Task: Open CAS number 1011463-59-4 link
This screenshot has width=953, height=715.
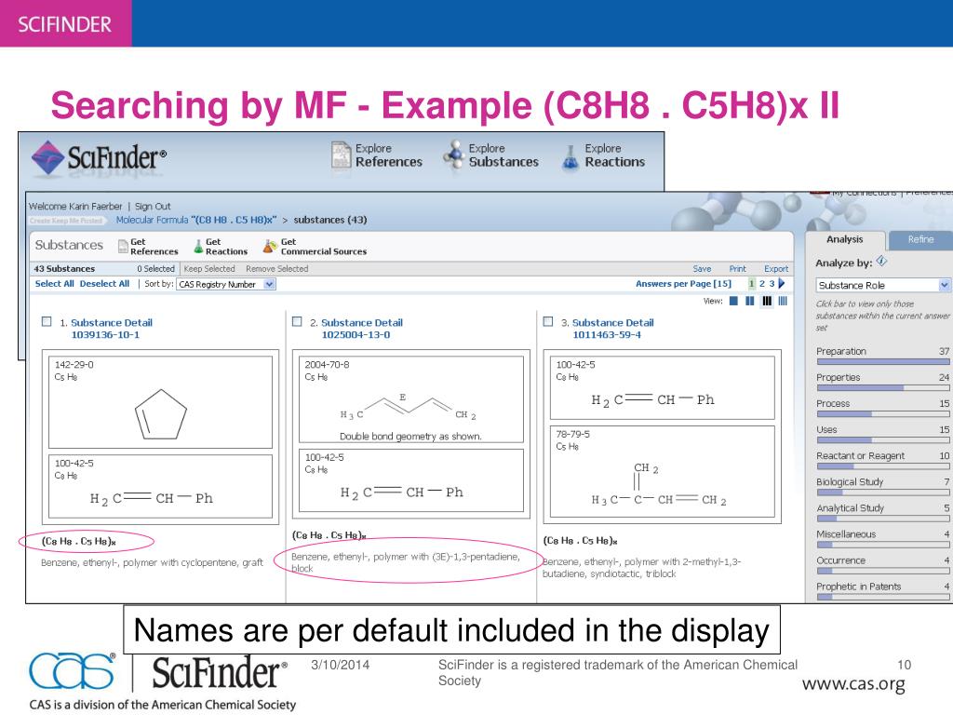Action: coord(607,335)
